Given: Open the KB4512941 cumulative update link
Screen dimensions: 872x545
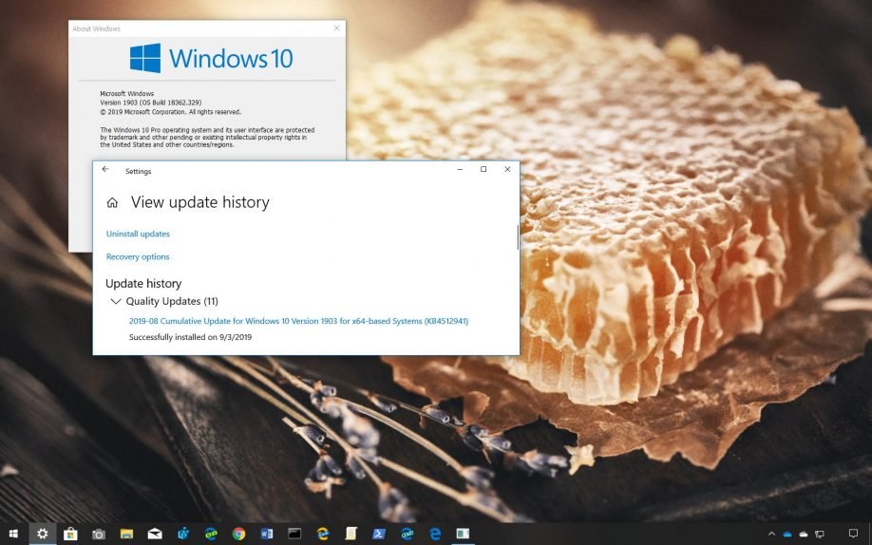Looking at the screenshot, I should pos(298,321).
